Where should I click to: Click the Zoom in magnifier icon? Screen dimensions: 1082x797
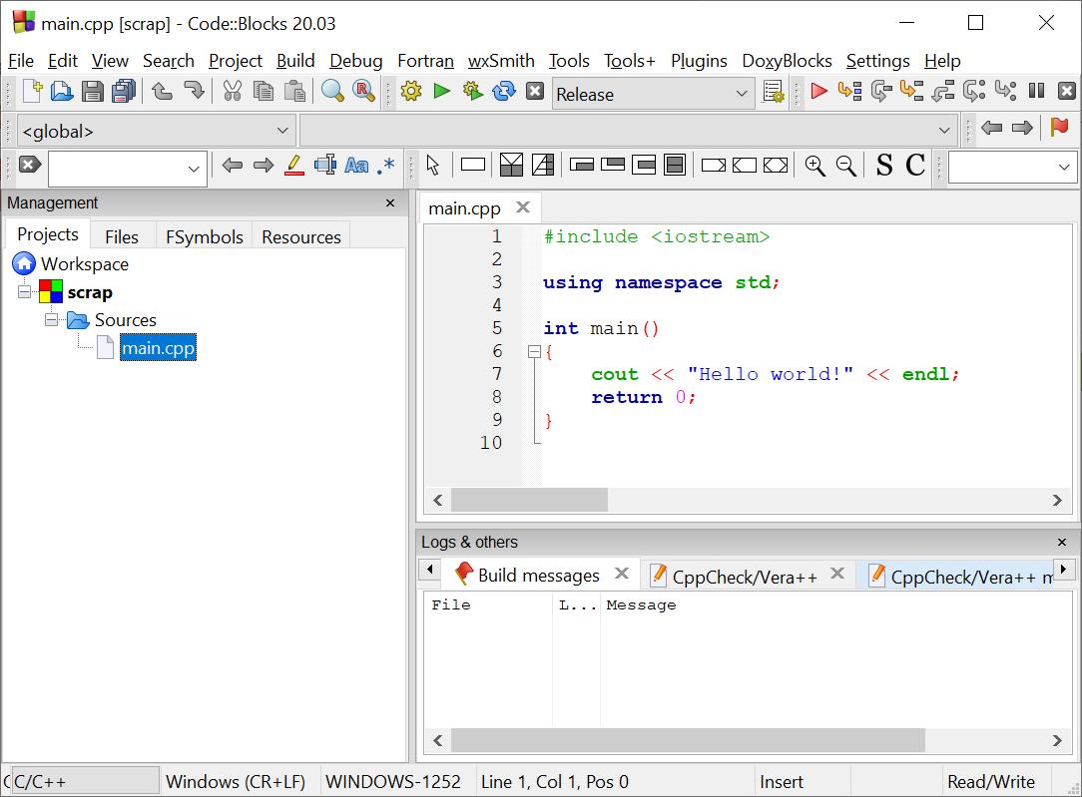(x=814, y=166)
